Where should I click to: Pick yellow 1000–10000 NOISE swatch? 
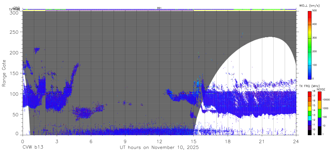point(319,104)
